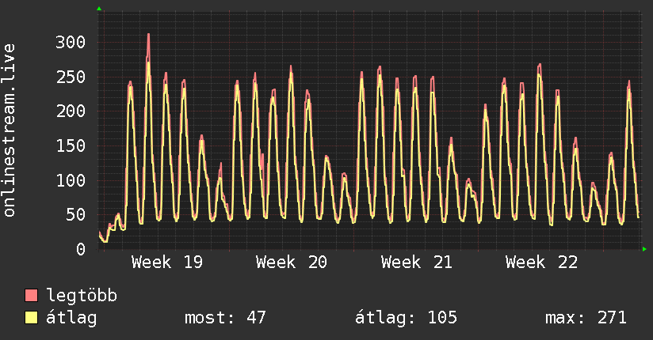
Task: Select the yellow swatch's átlag legend label
Action: click(71, 318)
